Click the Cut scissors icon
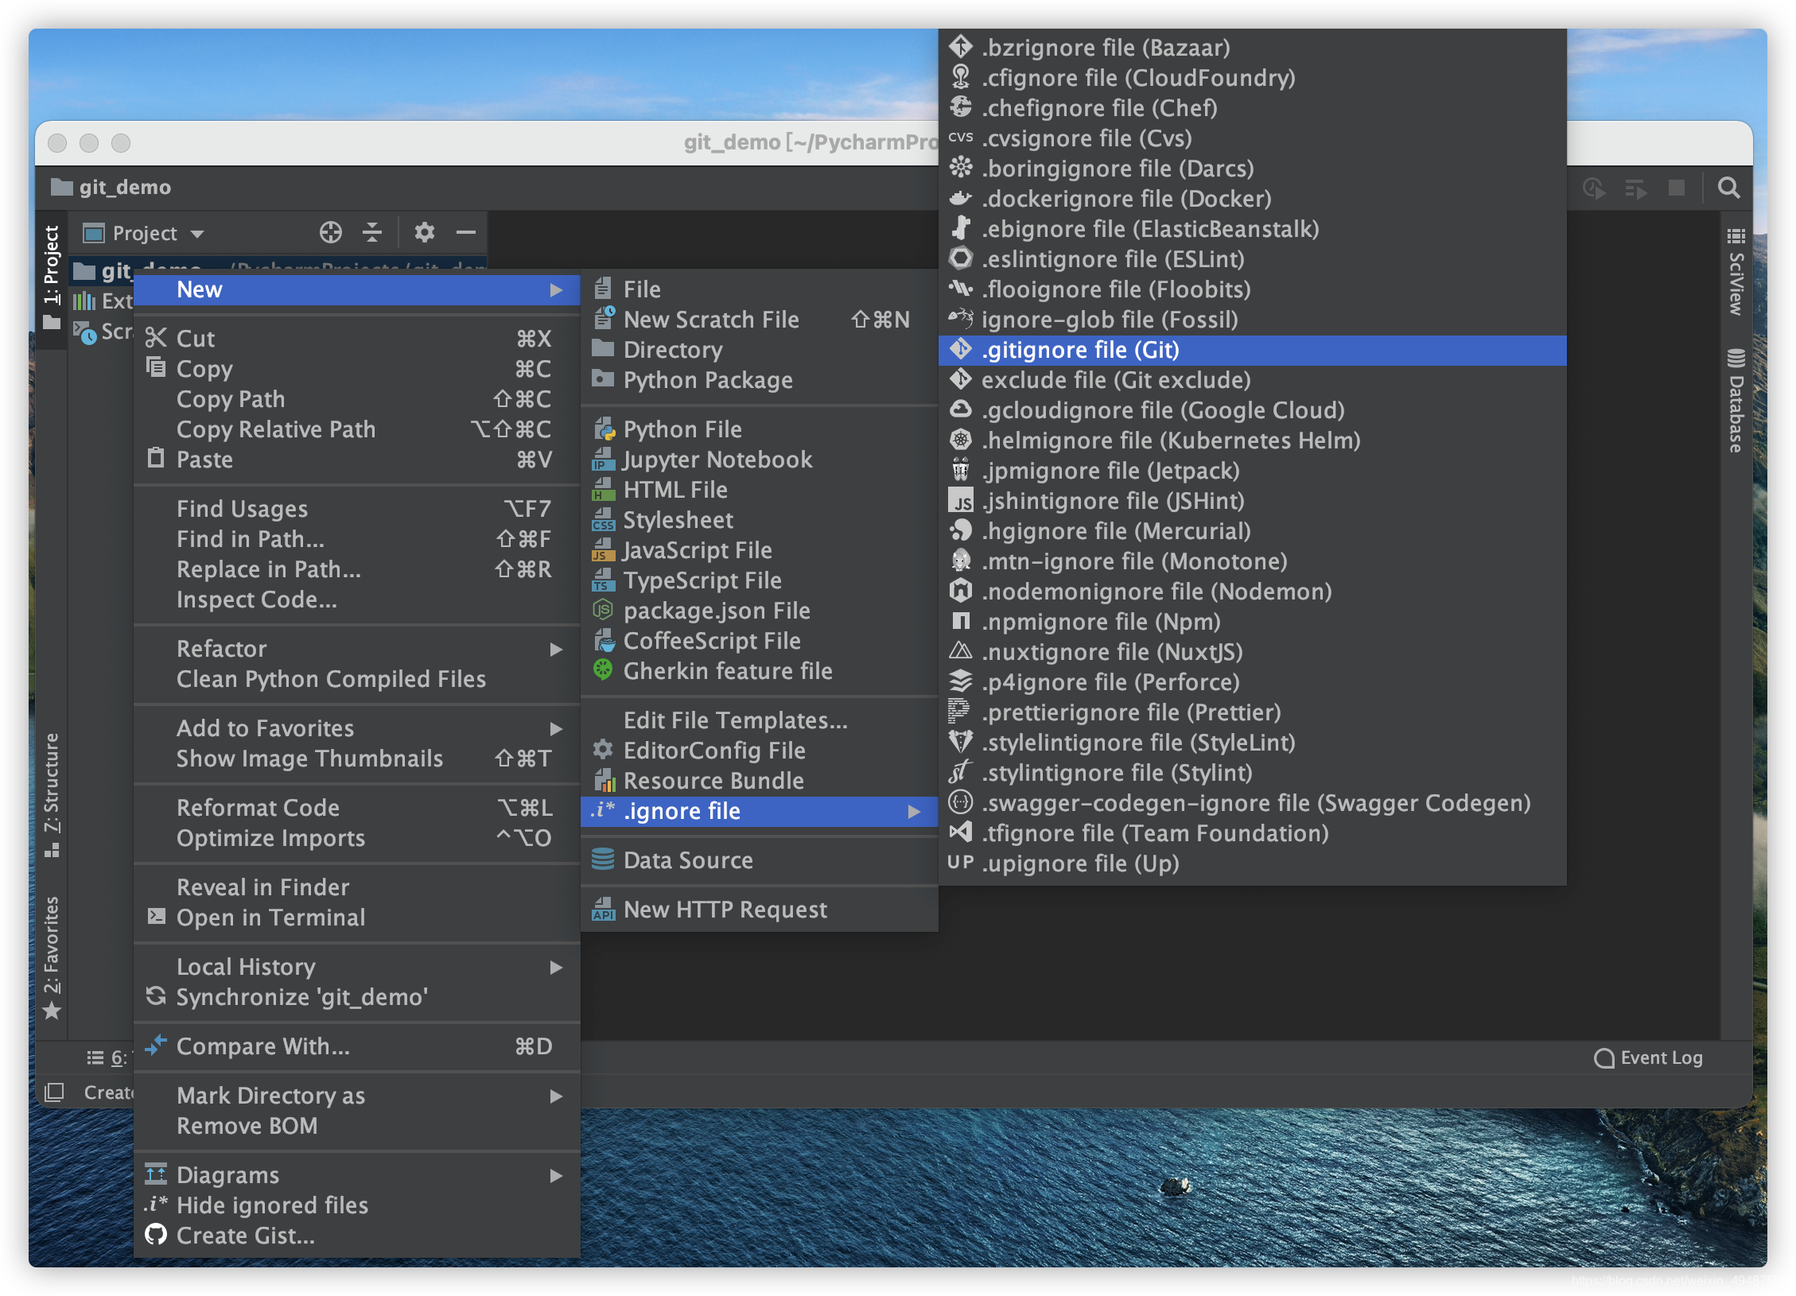The image size is (1796, 1296). click(x=156, y=339)
